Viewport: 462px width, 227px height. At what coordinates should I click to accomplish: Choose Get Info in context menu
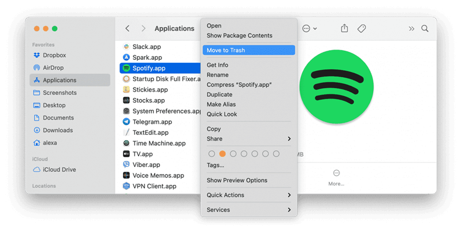coord(249,65)
